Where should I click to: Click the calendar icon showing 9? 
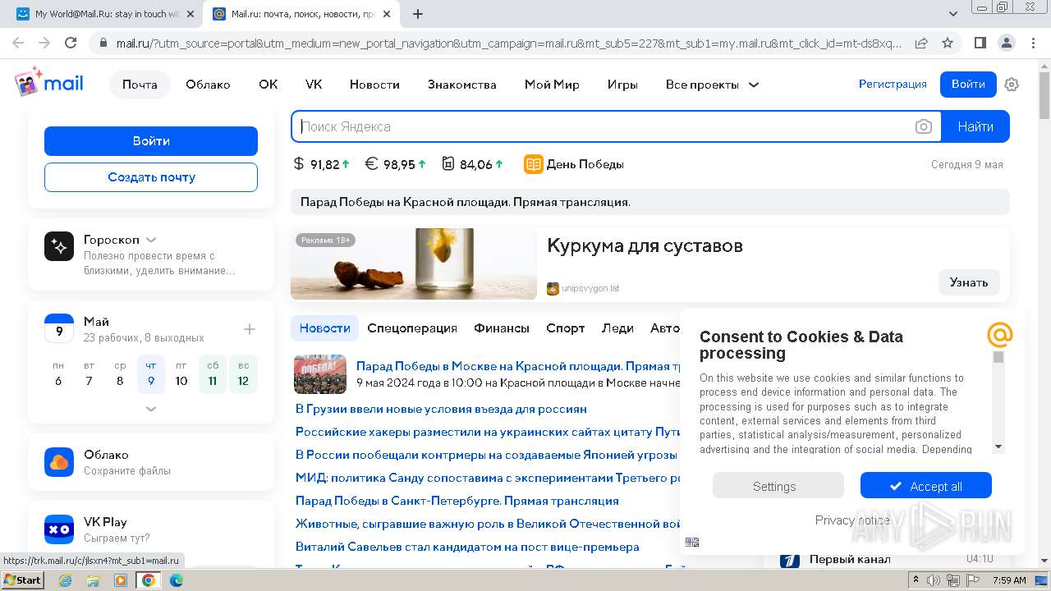(x=59, y=328)
